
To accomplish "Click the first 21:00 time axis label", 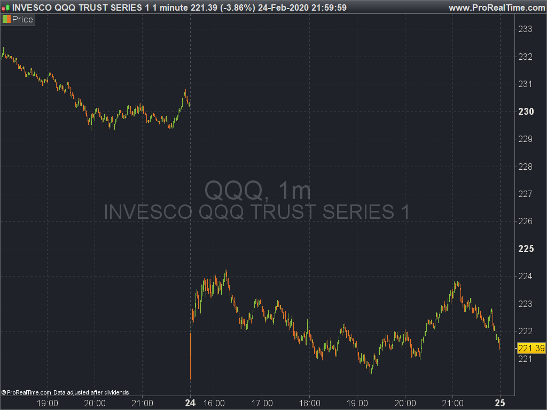I will [142, 404].
